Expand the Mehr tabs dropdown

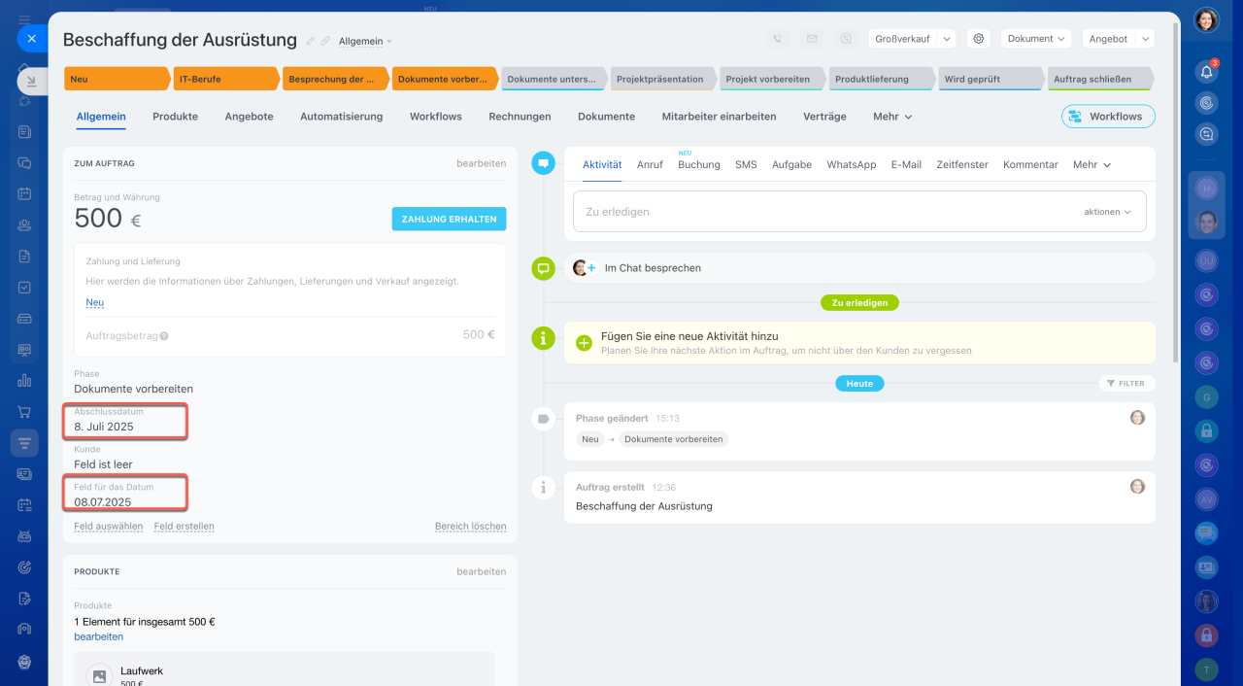(x=892, y=117)
